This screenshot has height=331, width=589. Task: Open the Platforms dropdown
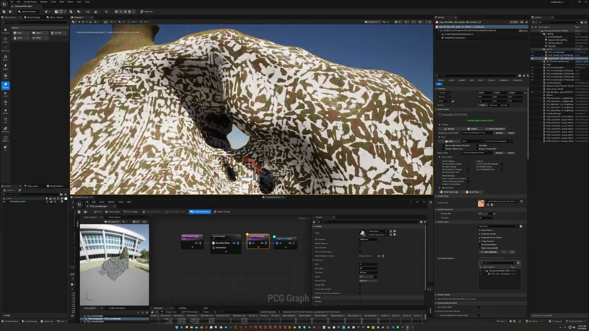pyautogui.click(x=148, y=11)
